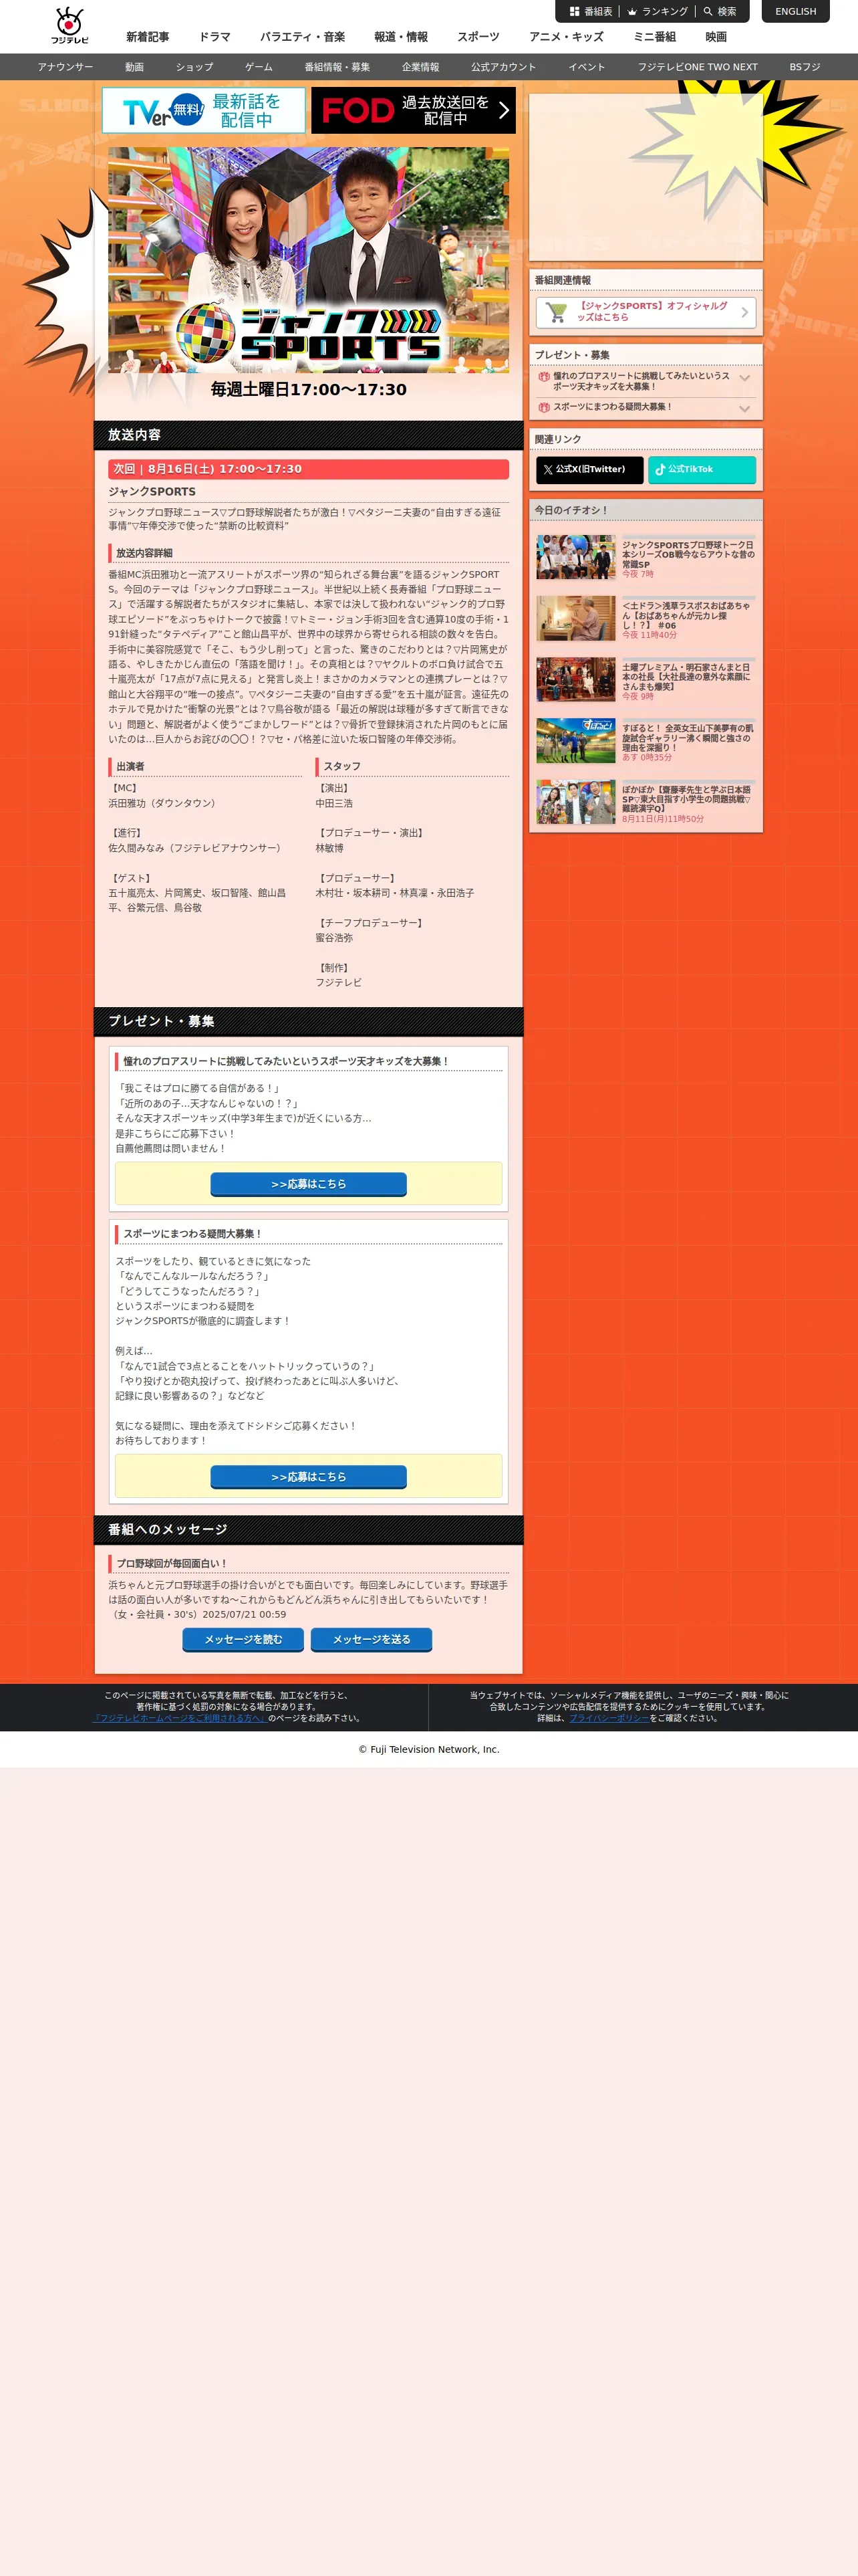Open ぽかぽか 齋藤孝先生 title link
Screen dimensions: 858x2576
(688, 799)
